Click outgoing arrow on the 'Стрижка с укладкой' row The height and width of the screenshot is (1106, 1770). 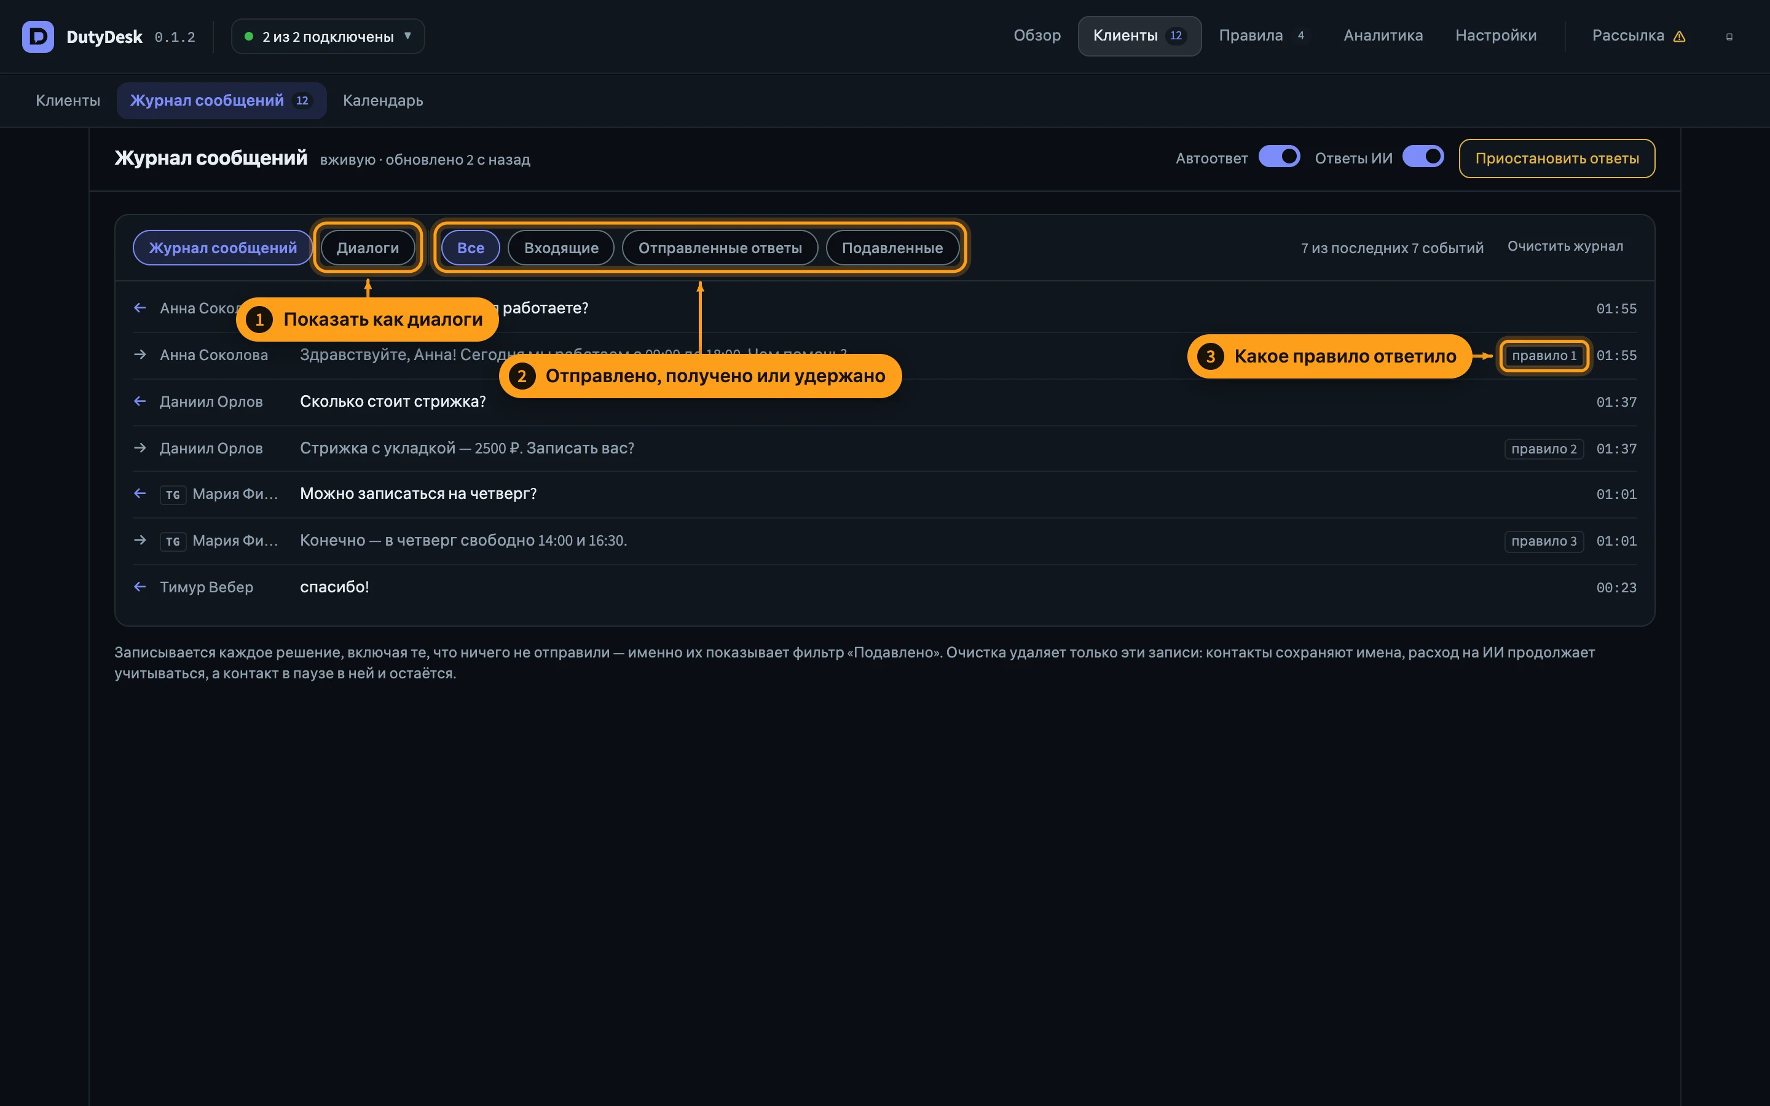click(x=140, y=448)
